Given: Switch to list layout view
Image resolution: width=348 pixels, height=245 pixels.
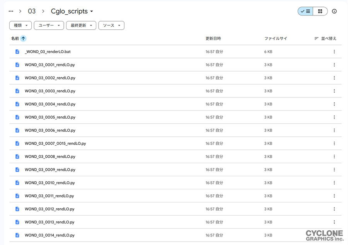Looking at the screenshot, I should click(x=305, y=11).
